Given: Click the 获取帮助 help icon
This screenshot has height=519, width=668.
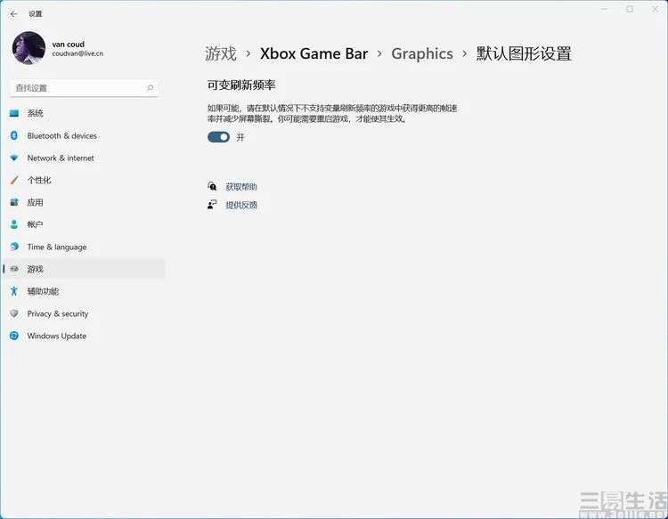Looking at the screenshot, I should [x=212, y=186].
